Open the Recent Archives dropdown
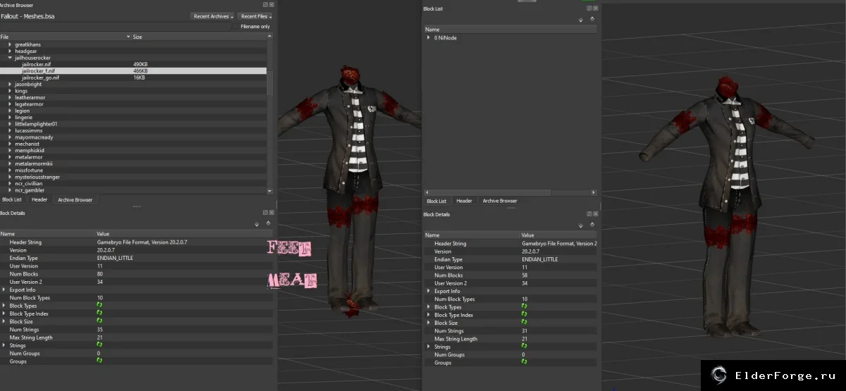This screenshot has width=846, height=391. tap(212, 16)
